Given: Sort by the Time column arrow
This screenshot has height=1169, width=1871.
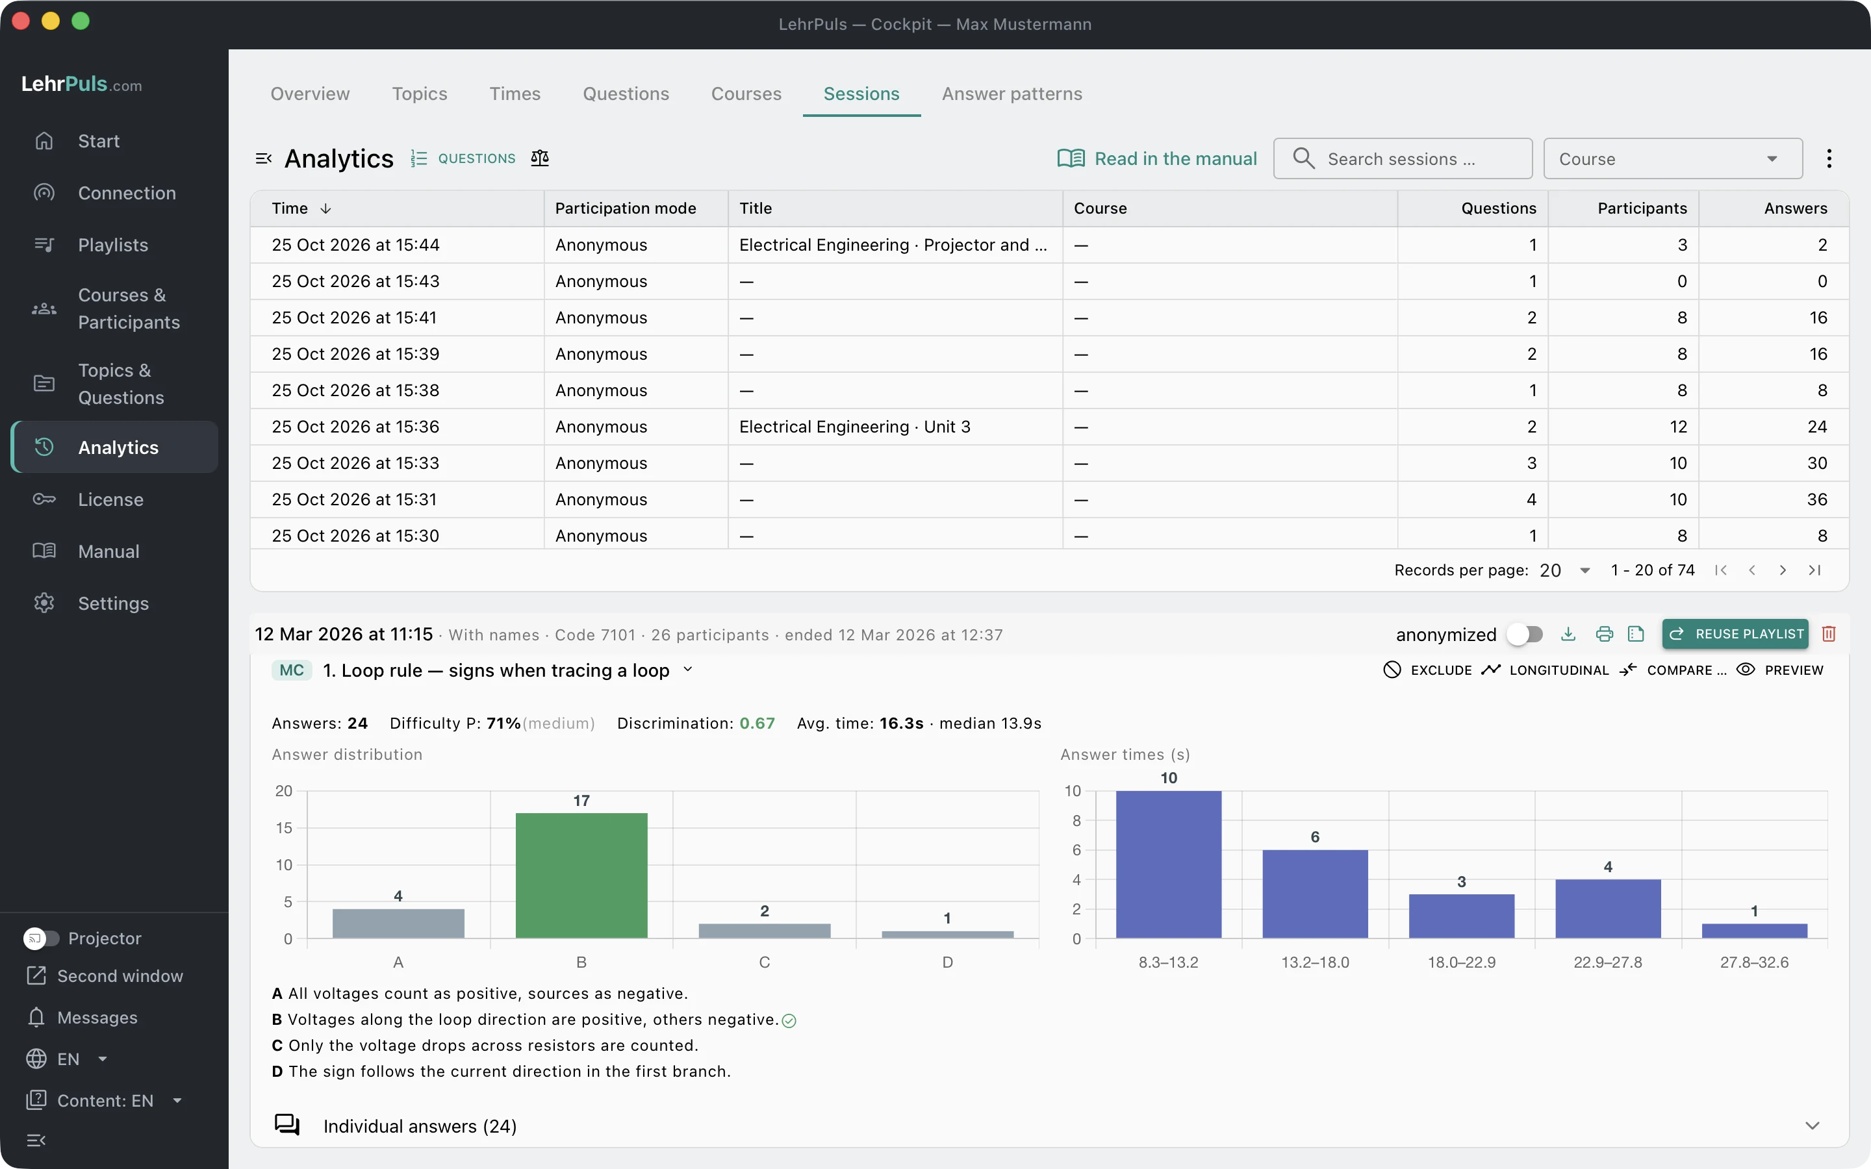Looking at the screenshot, I should (x=325, y=208).
